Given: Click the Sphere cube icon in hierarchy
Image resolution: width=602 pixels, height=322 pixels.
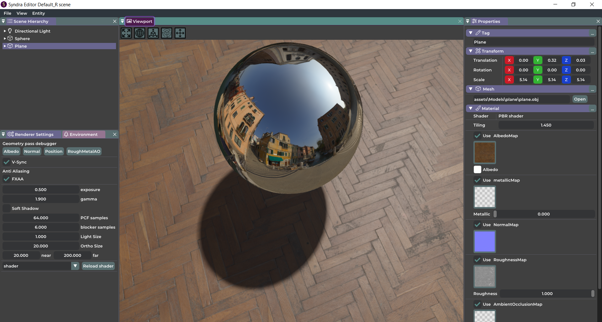Looking at the screenshot, I should pos(10,38).
